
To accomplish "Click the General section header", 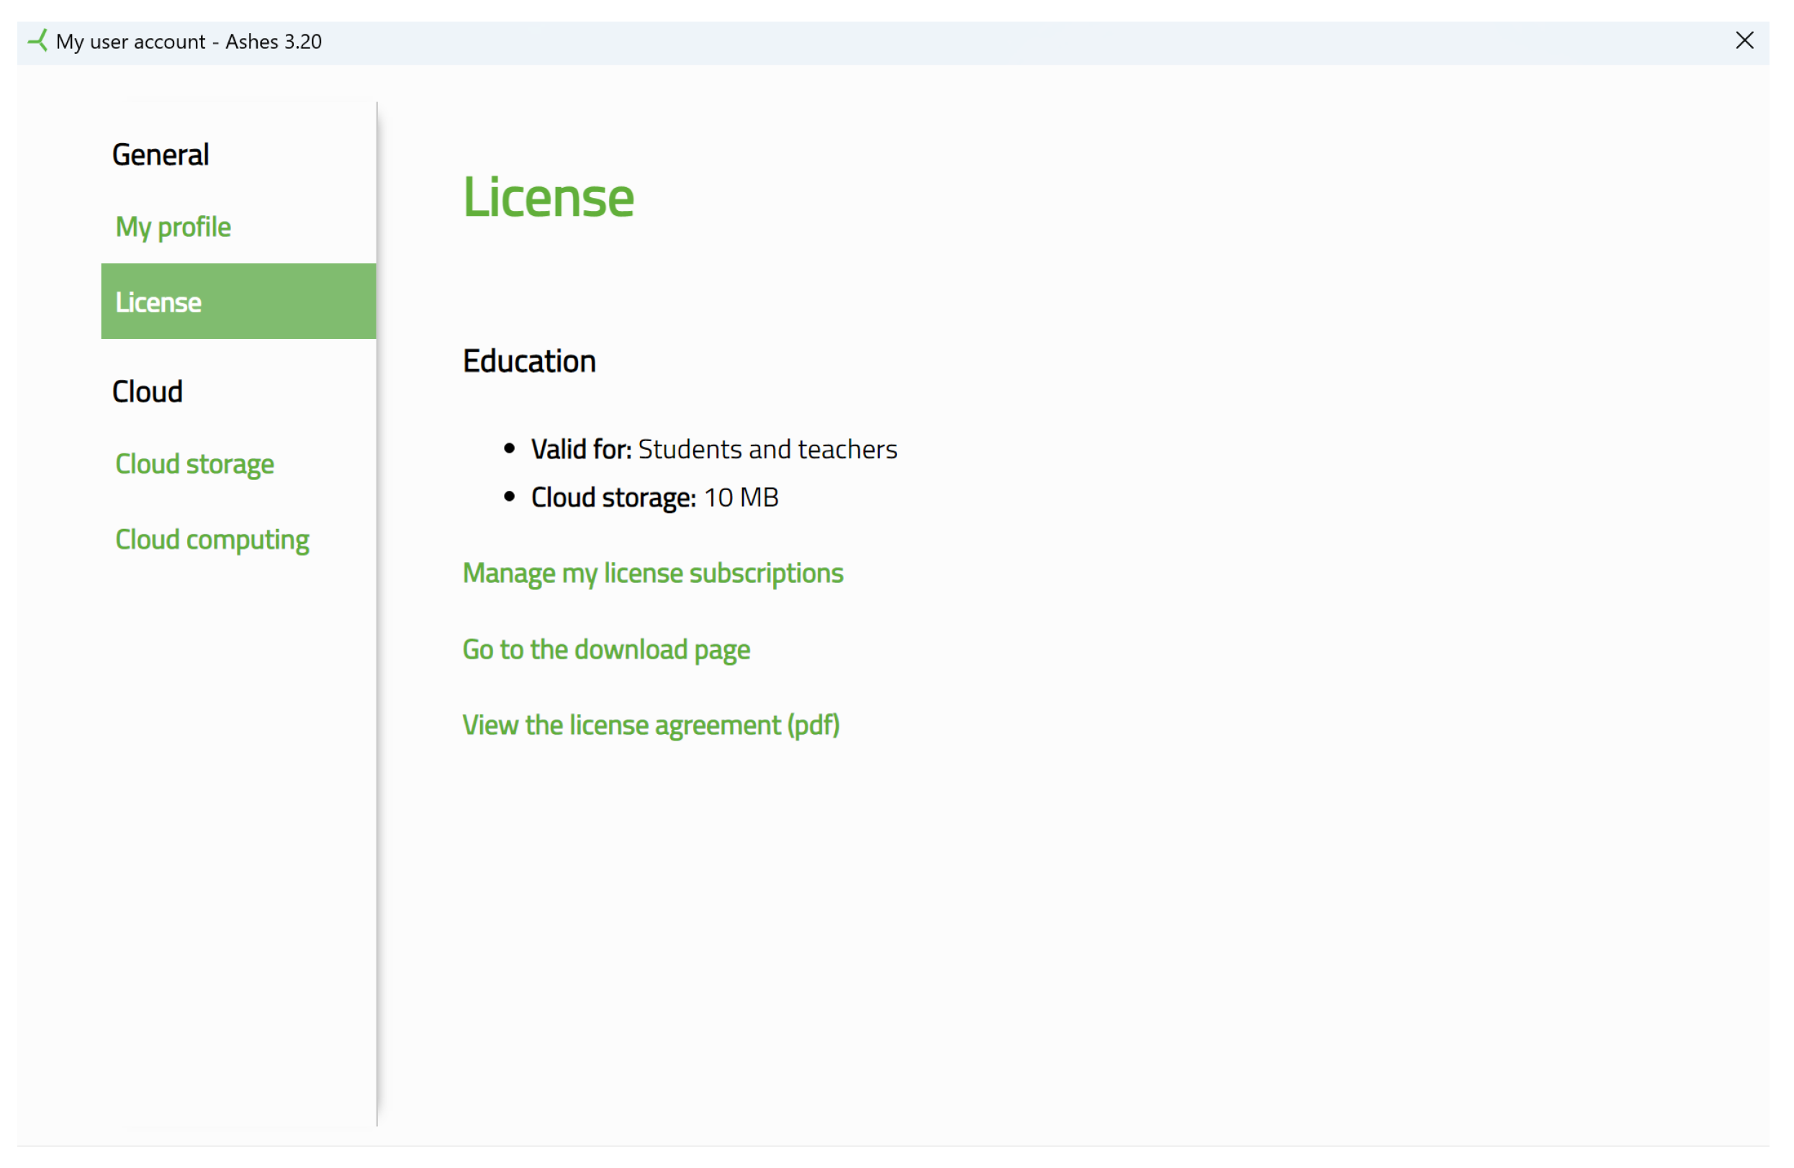I will coord(160,154).
